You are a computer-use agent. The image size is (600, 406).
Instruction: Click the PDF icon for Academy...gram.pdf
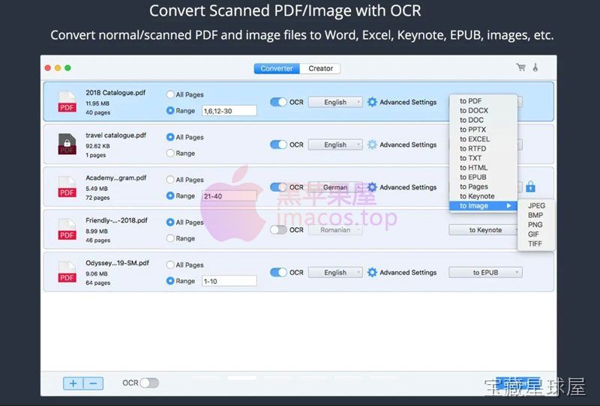67,187
